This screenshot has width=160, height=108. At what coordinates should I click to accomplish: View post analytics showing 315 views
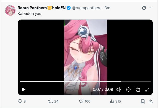(112, 101)
